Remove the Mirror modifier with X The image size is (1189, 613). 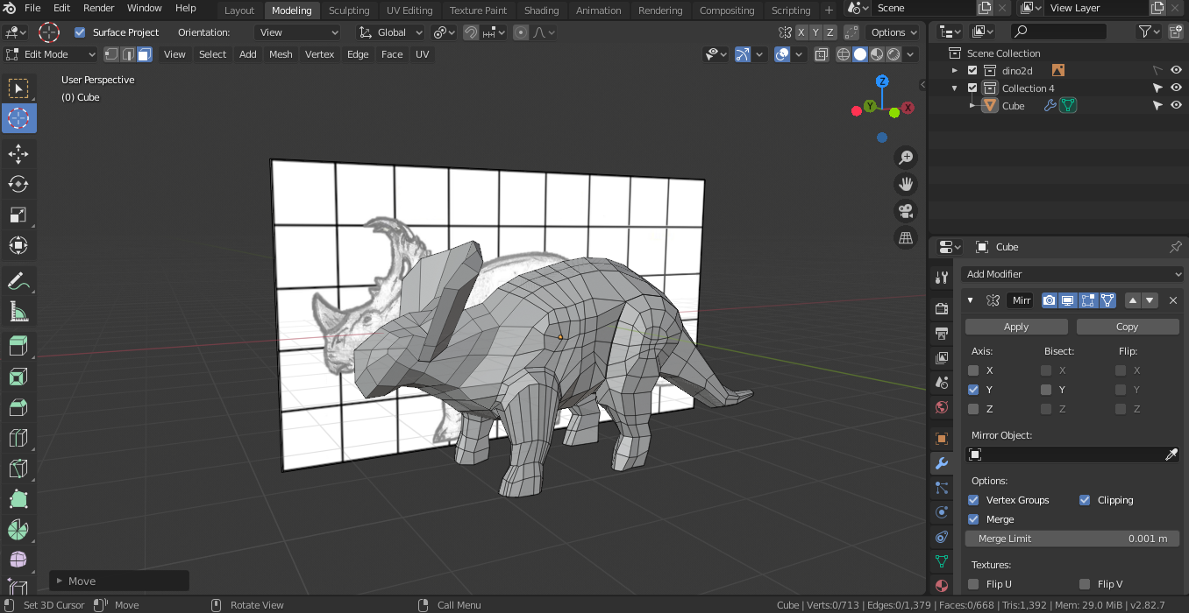tap(1173, 300)
